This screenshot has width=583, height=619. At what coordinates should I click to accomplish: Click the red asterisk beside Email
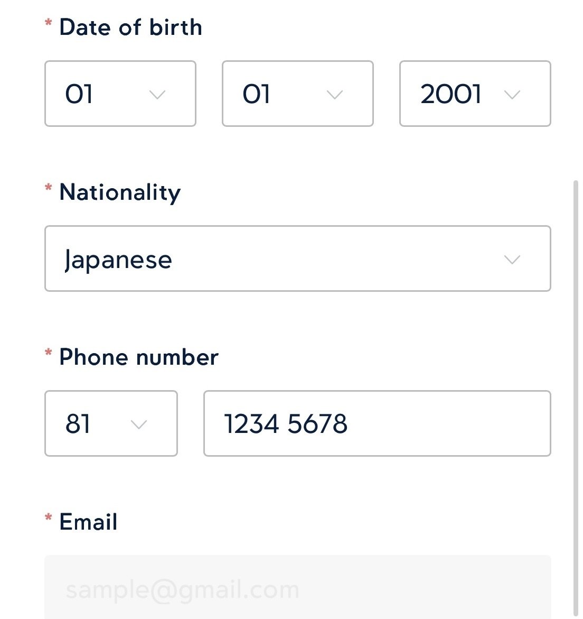[49, 518]
